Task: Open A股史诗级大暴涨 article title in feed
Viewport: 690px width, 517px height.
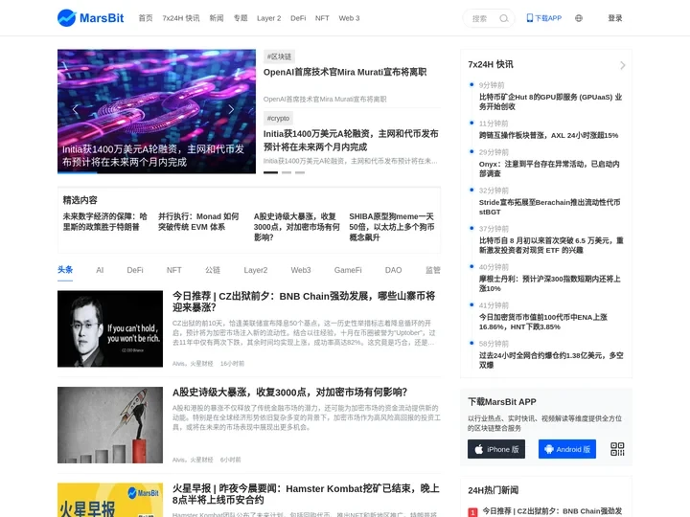Action: click(x=290, y=393)
